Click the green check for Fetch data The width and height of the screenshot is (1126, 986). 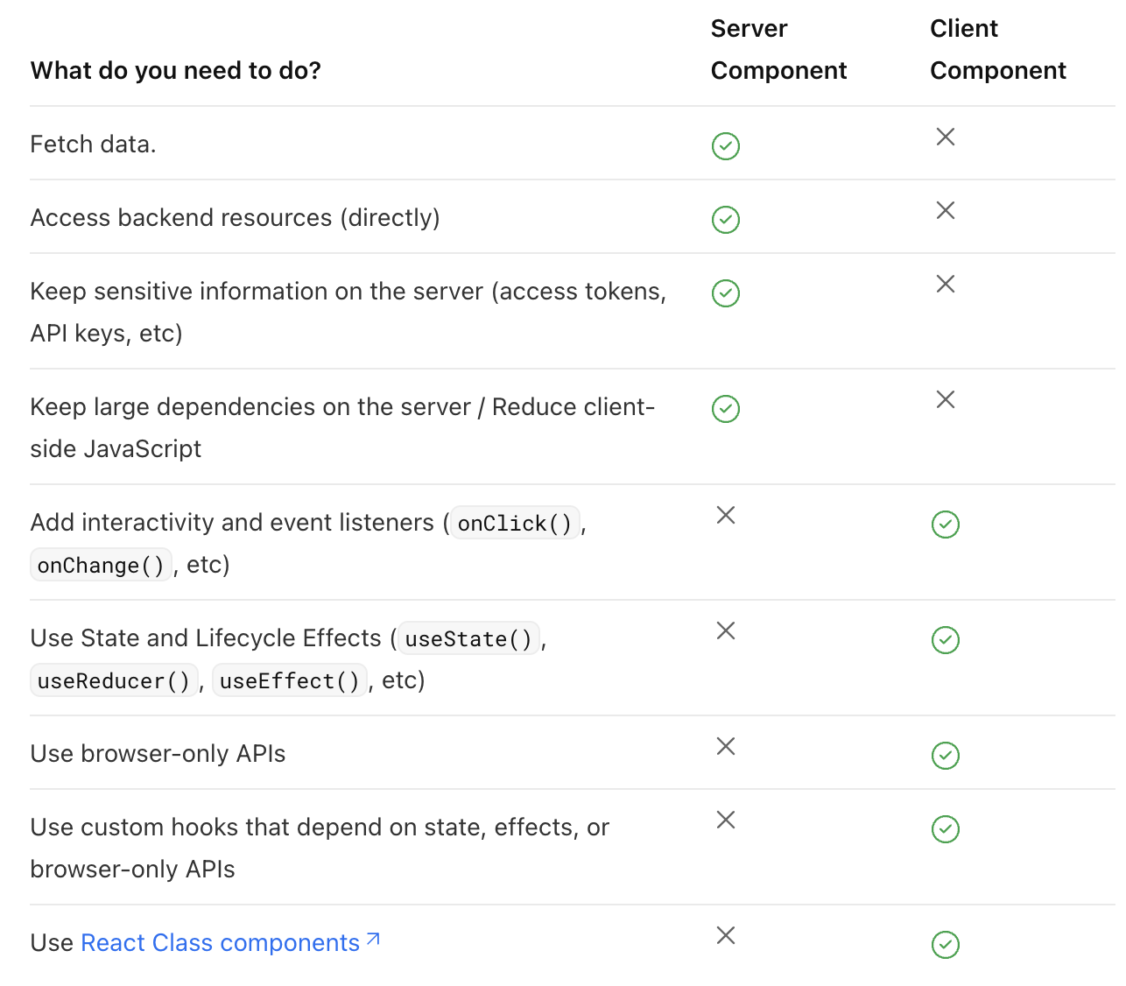(726, 146)
